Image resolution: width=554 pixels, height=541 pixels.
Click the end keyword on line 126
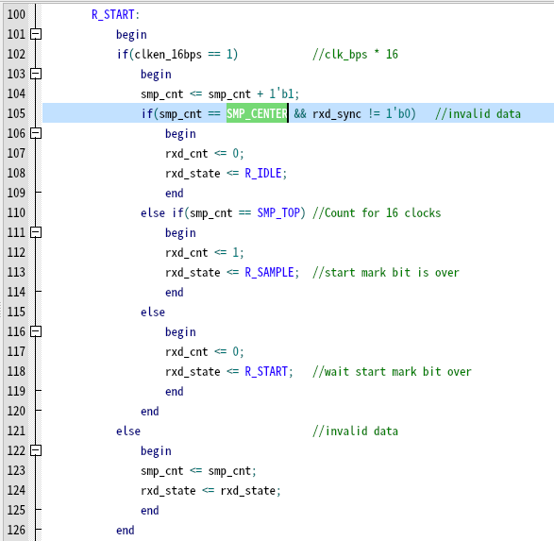(126, 531)
